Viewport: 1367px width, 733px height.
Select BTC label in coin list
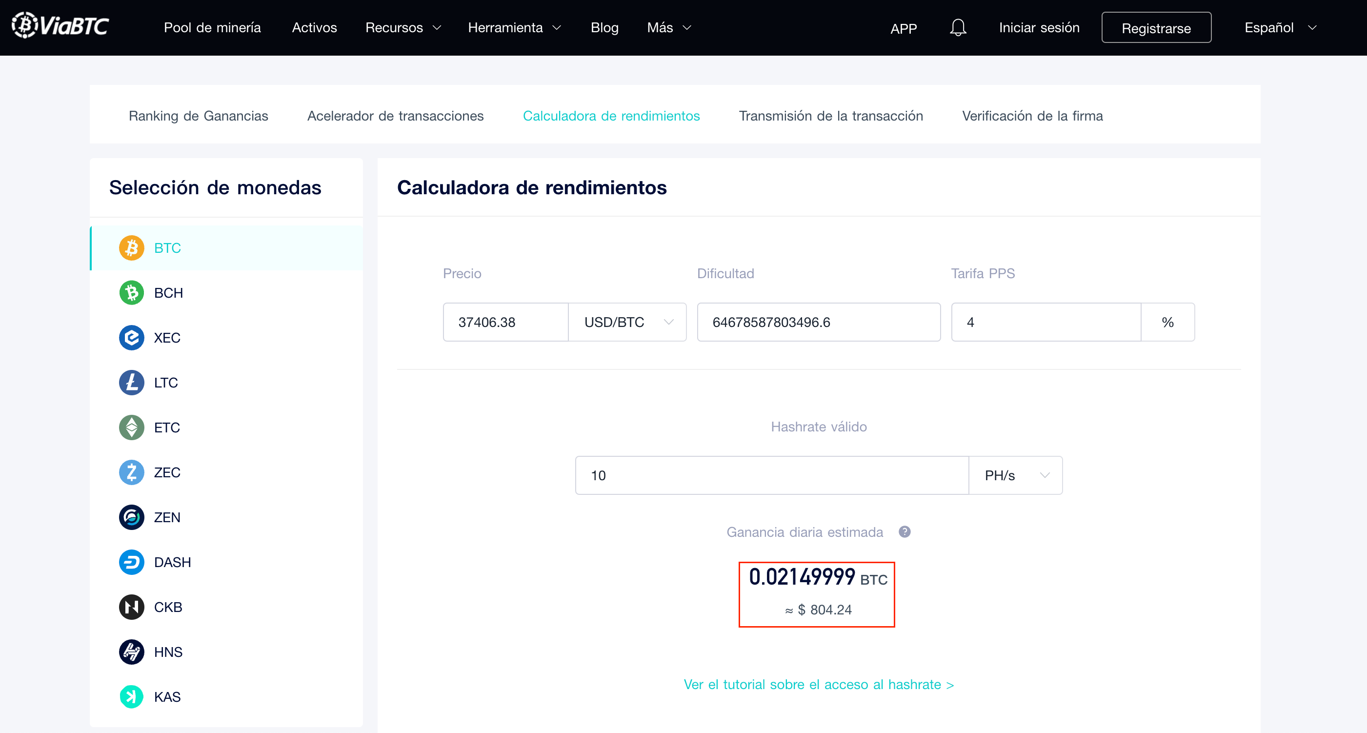(x=167, y=248)
